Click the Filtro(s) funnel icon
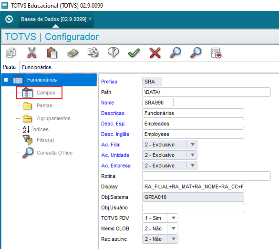This screenshot has height=249, width=279. point(27,140)
